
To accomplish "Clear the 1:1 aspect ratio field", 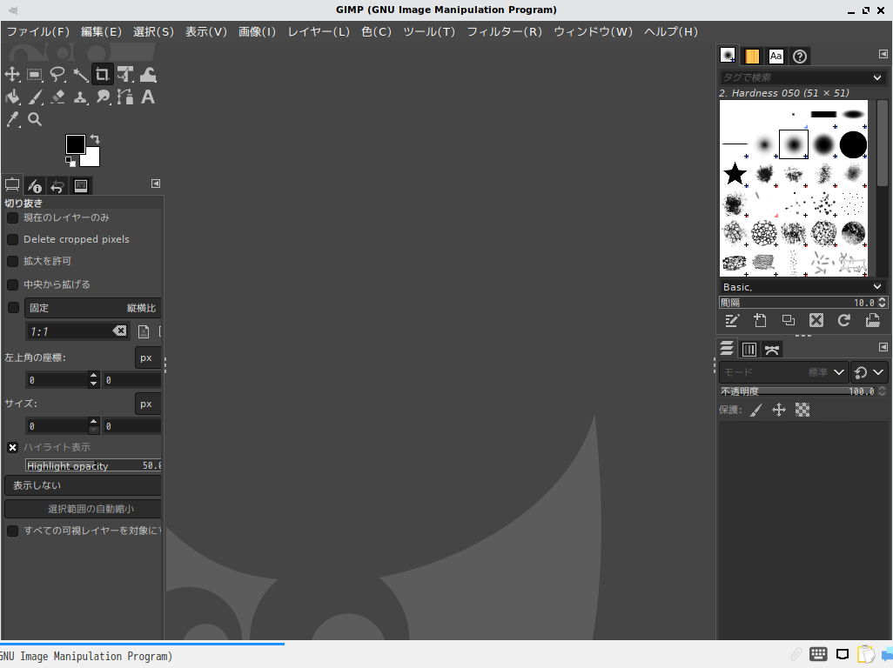I will point(119,331).
